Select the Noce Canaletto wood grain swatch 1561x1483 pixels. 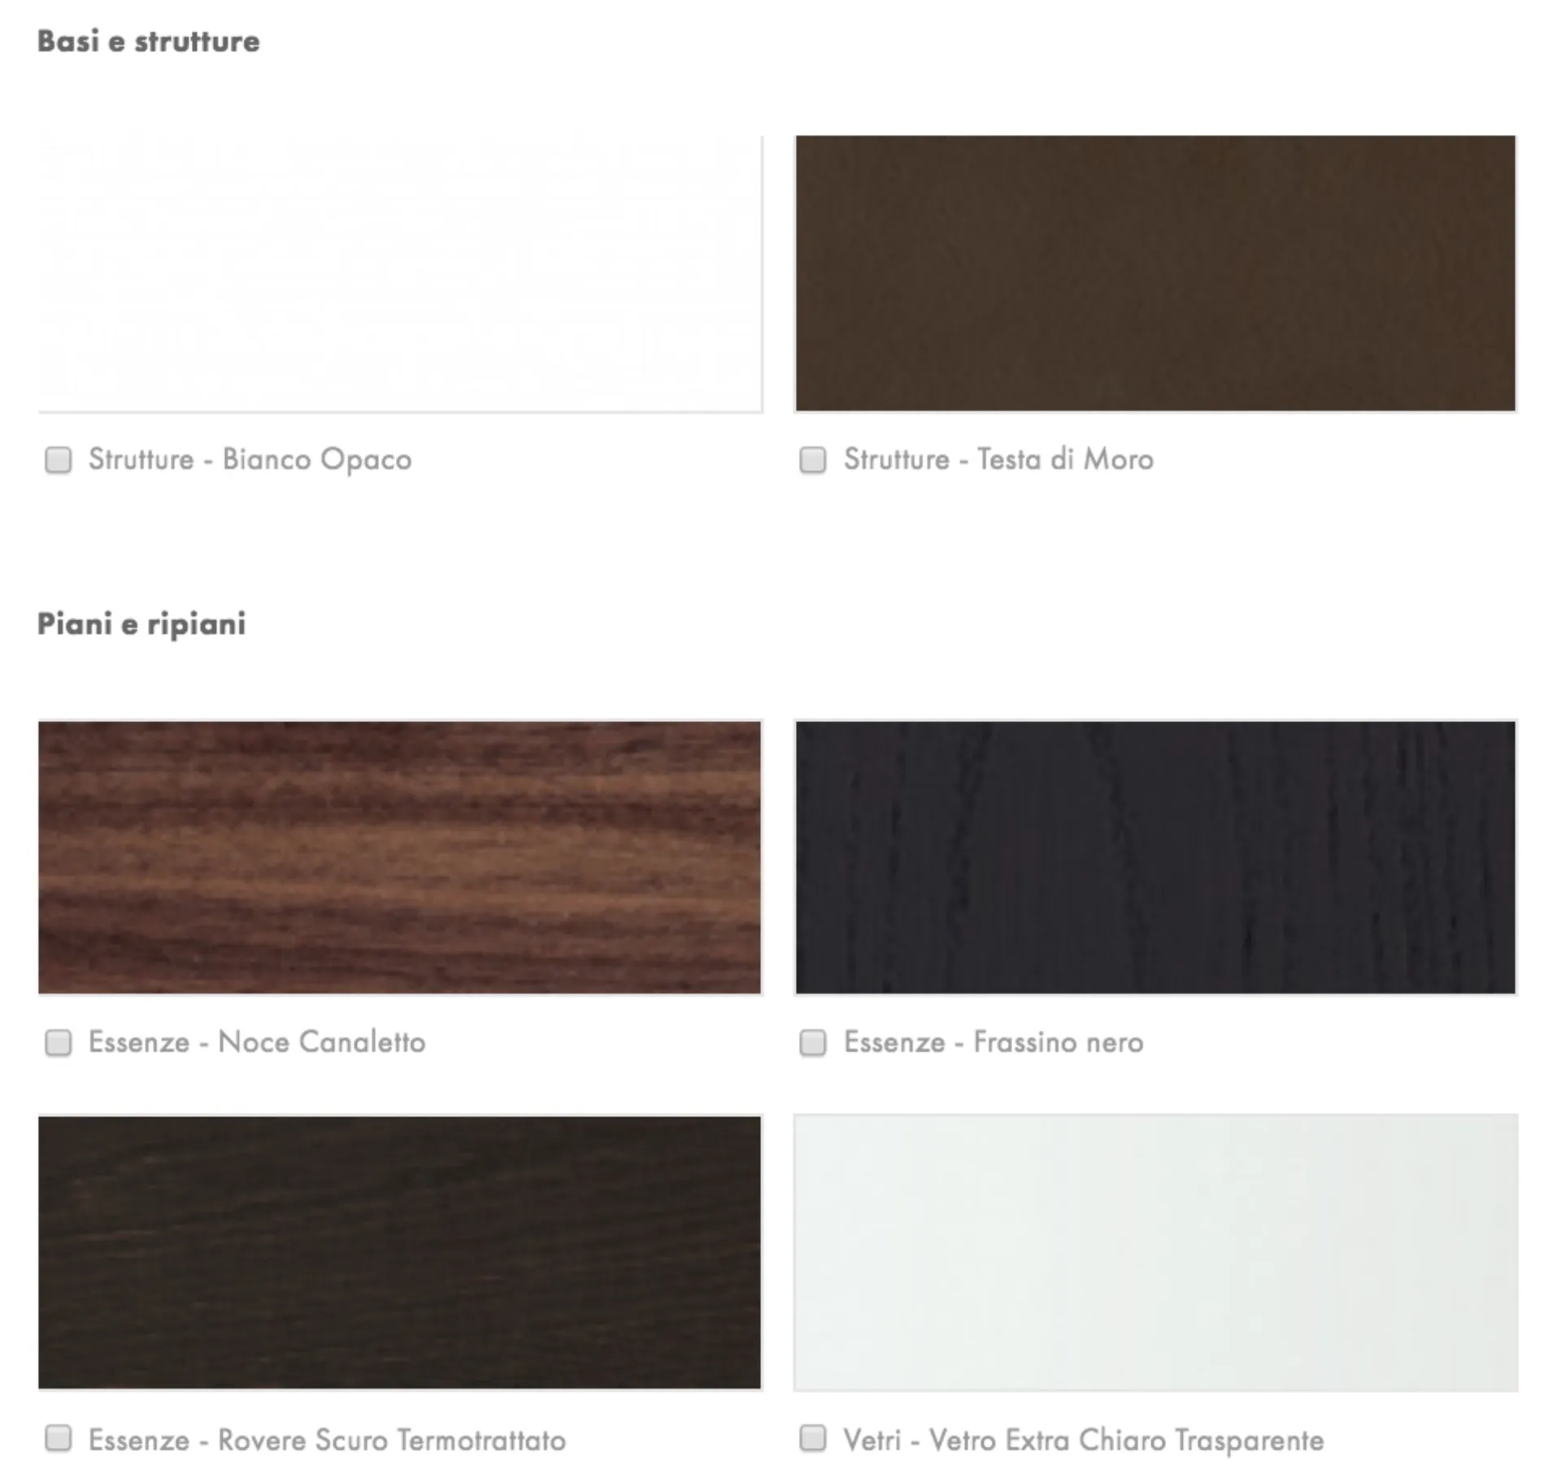coord(400,857)
